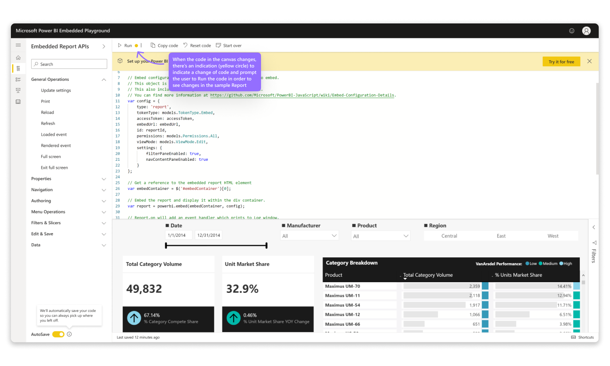The image size is (610, 366).
Task: Click the Unit Market Share YOY arrow icon
Action: point(233,318)
